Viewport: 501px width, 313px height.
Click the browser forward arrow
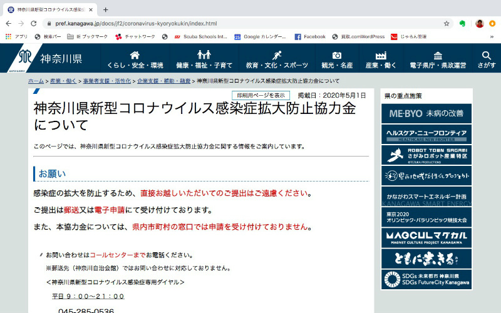pyautogui.click(x=21, y=24)
